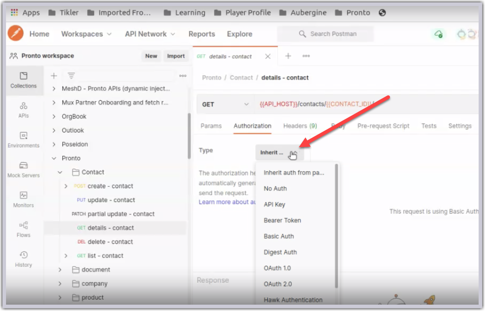Close the details - contact tab
Image resolution: width=485 pixels, height=311 pixels.
(x=268, y=56)
